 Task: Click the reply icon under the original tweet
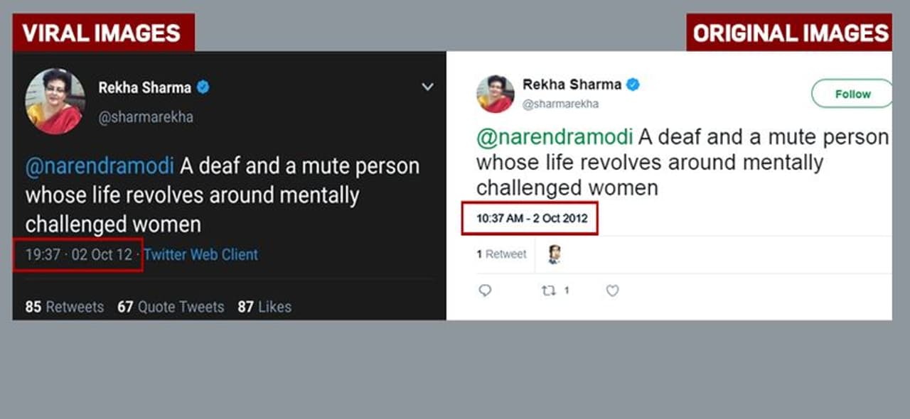[485, 290]
